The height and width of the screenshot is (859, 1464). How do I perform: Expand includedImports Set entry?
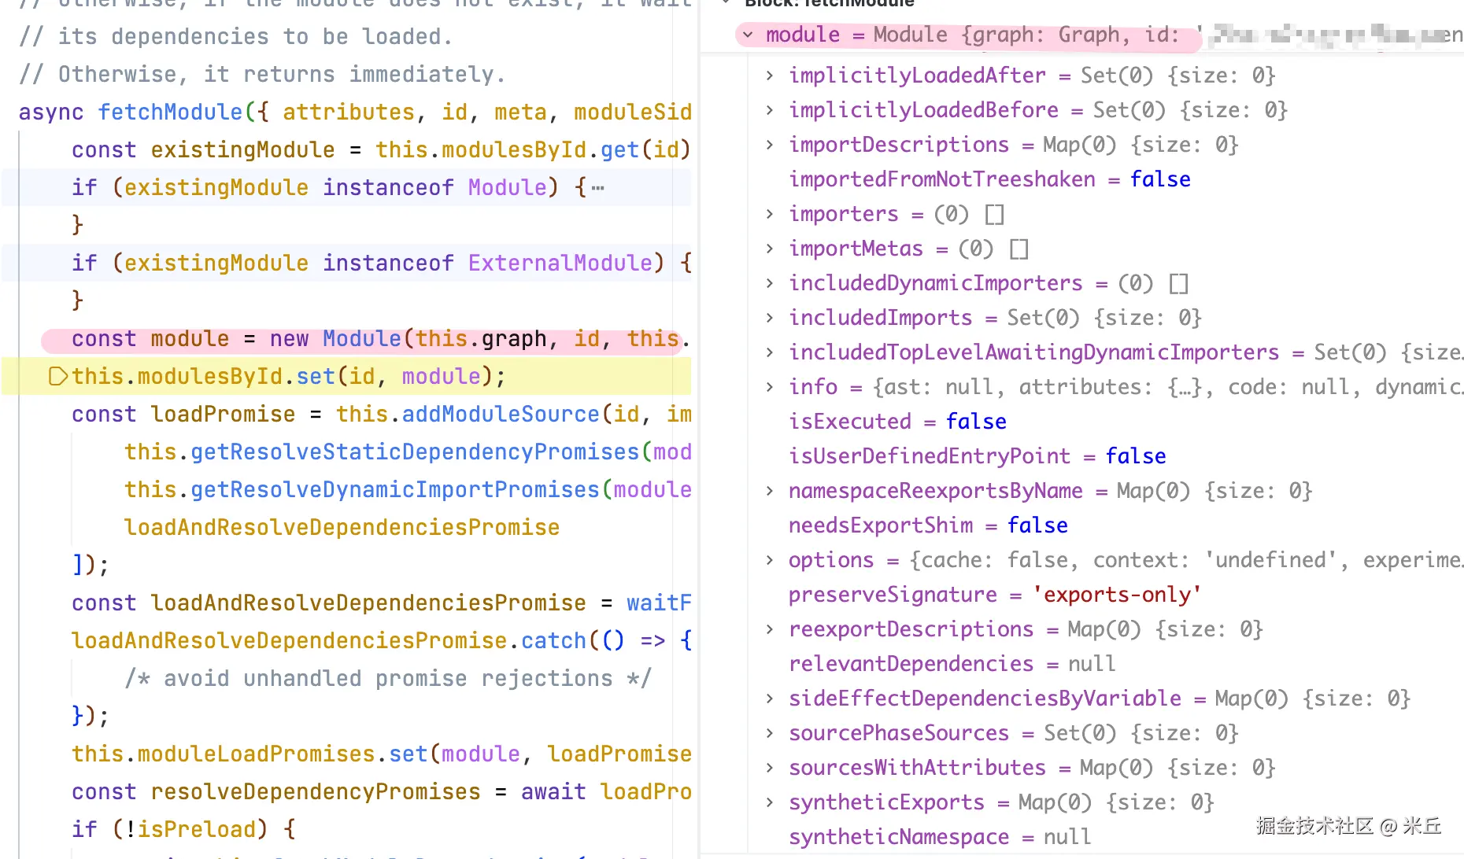770,318
